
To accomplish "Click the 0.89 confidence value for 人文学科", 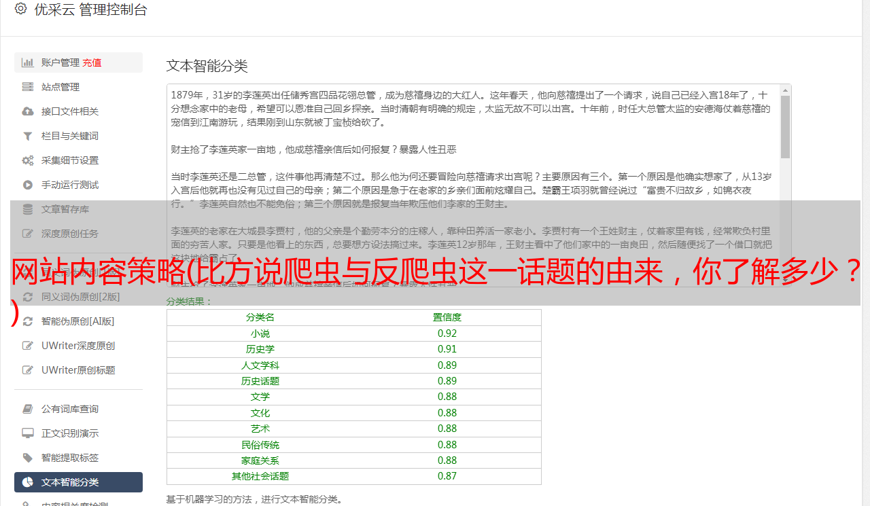I will pyautogui.click(x=447, y=365).
